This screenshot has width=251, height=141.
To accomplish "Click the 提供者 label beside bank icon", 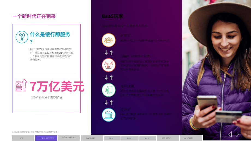I will tap(125, 110).
